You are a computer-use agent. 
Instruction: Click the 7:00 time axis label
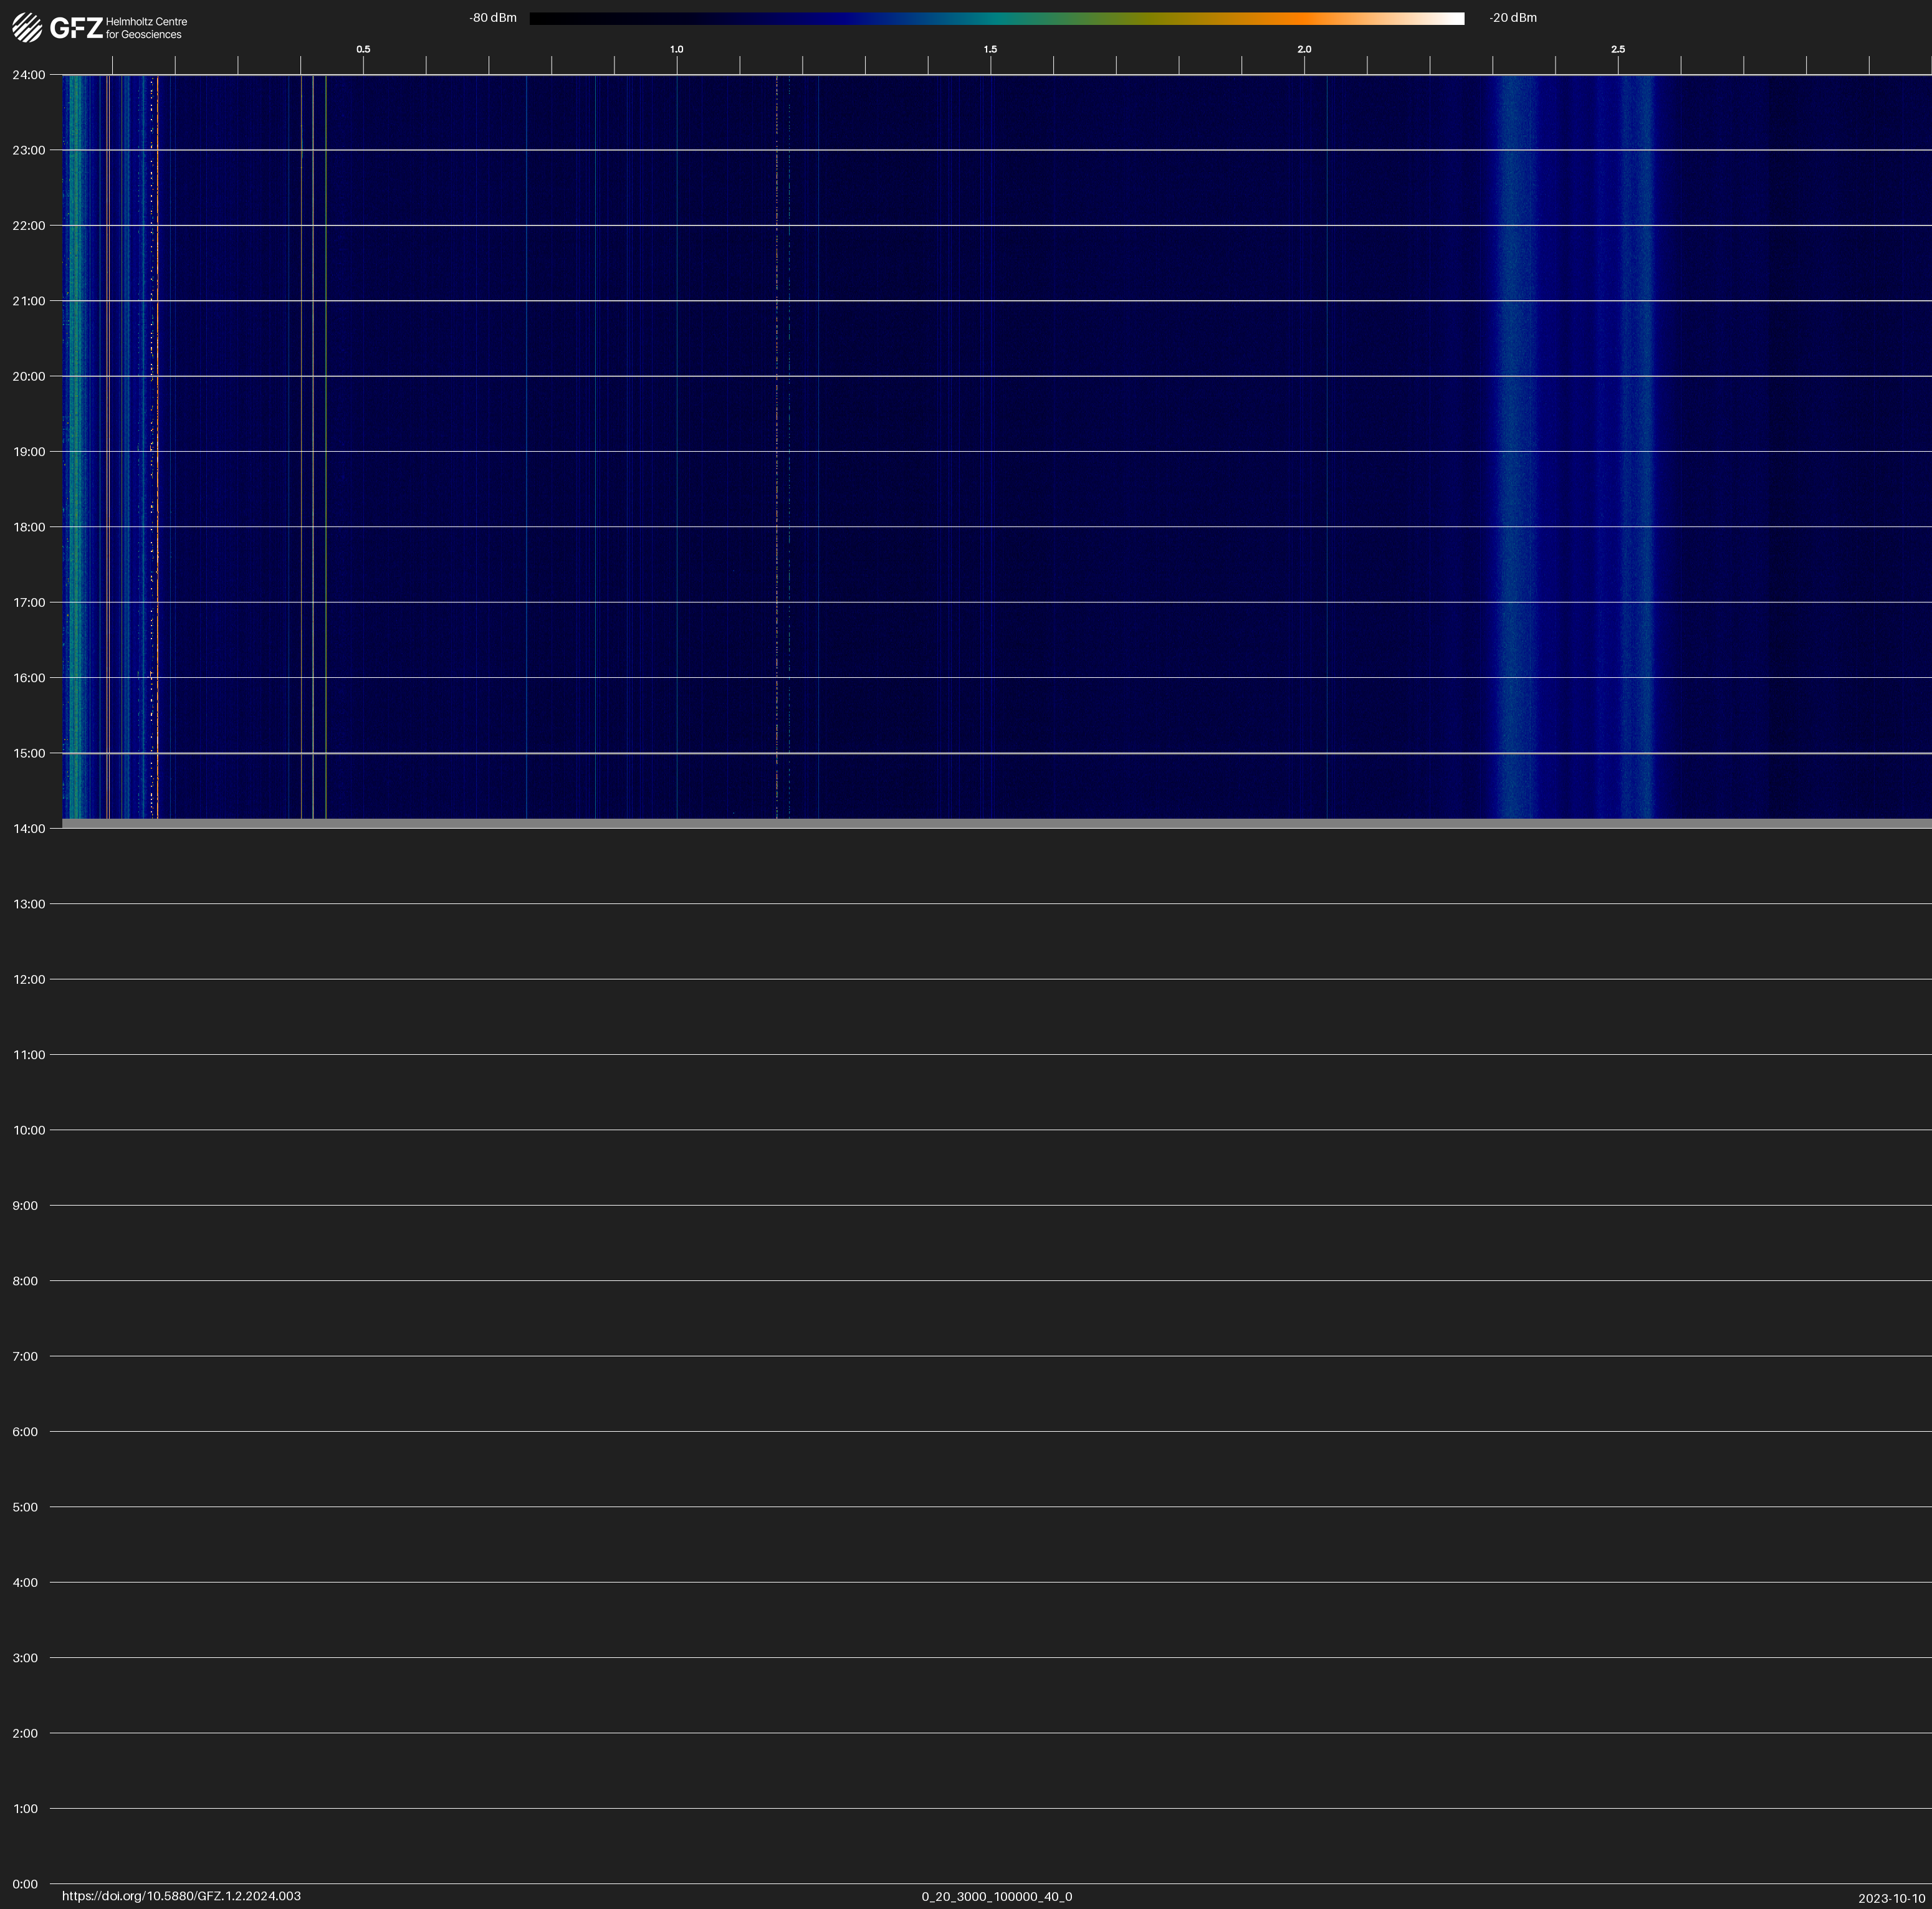[x=25, y=1356]
